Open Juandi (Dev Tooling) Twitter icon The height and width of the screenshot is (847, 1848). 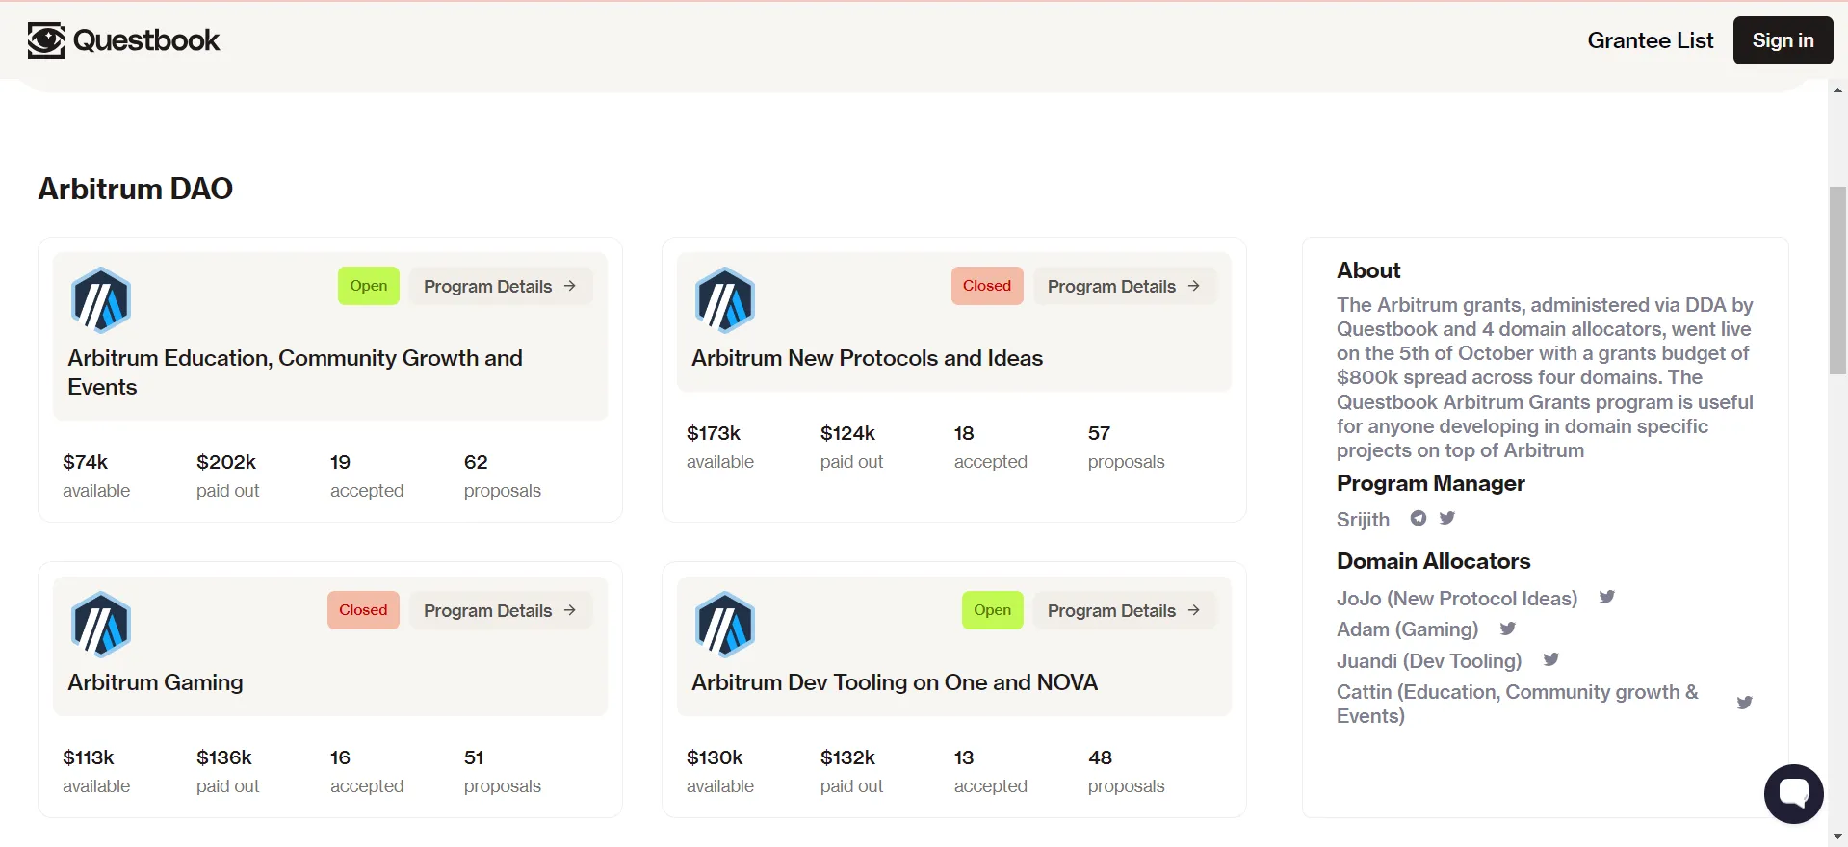pos(1551,659)
